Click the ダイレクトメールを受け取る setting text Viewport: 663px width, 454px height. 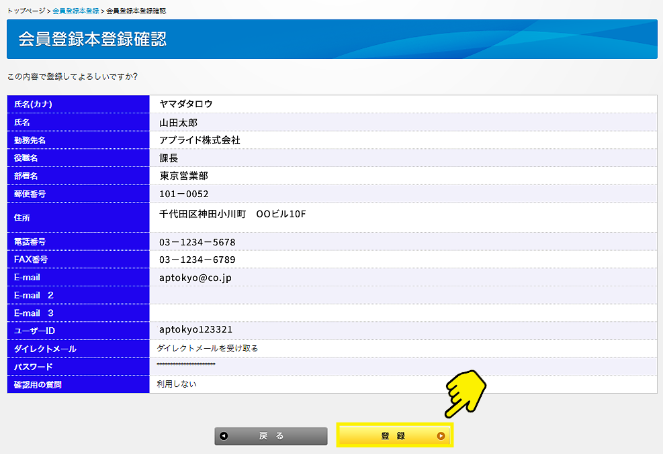click(x=207, y=348)
